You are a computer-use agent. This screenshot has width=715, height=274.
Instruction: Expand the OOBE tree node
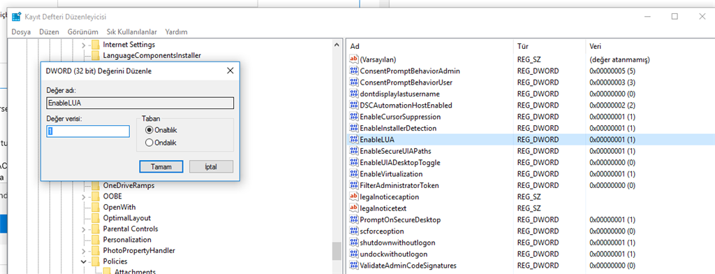pos(84,197)
